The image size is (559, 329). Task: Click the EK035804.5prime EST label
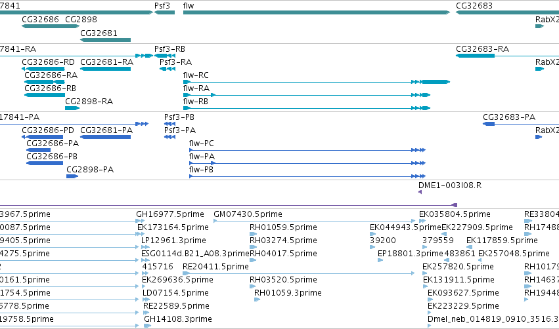click(x=455, y=214)
